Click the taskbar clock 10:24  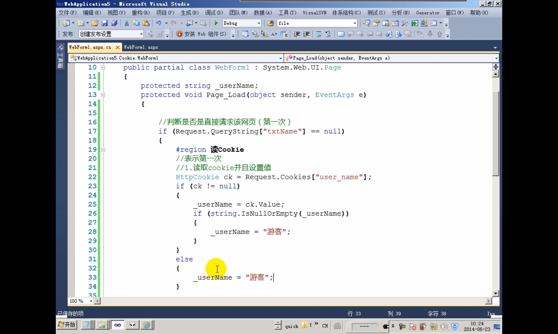[477, 324]
